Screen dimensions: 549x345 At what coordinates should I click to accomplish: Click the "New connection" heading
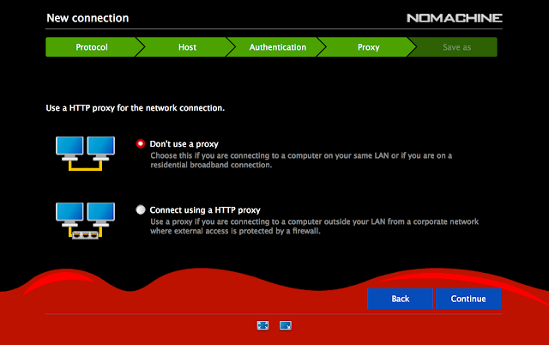87,18
